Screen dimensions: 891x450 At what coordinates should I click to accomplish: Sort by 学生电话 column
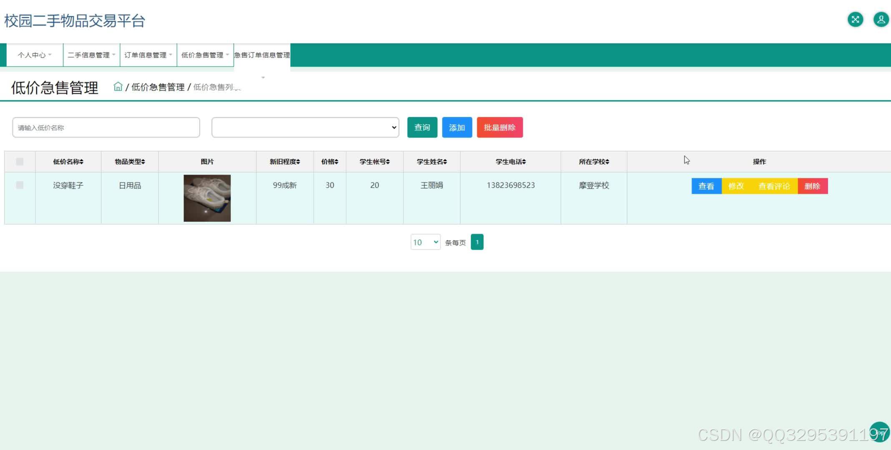pyautogui.click(x=511, y=162)
